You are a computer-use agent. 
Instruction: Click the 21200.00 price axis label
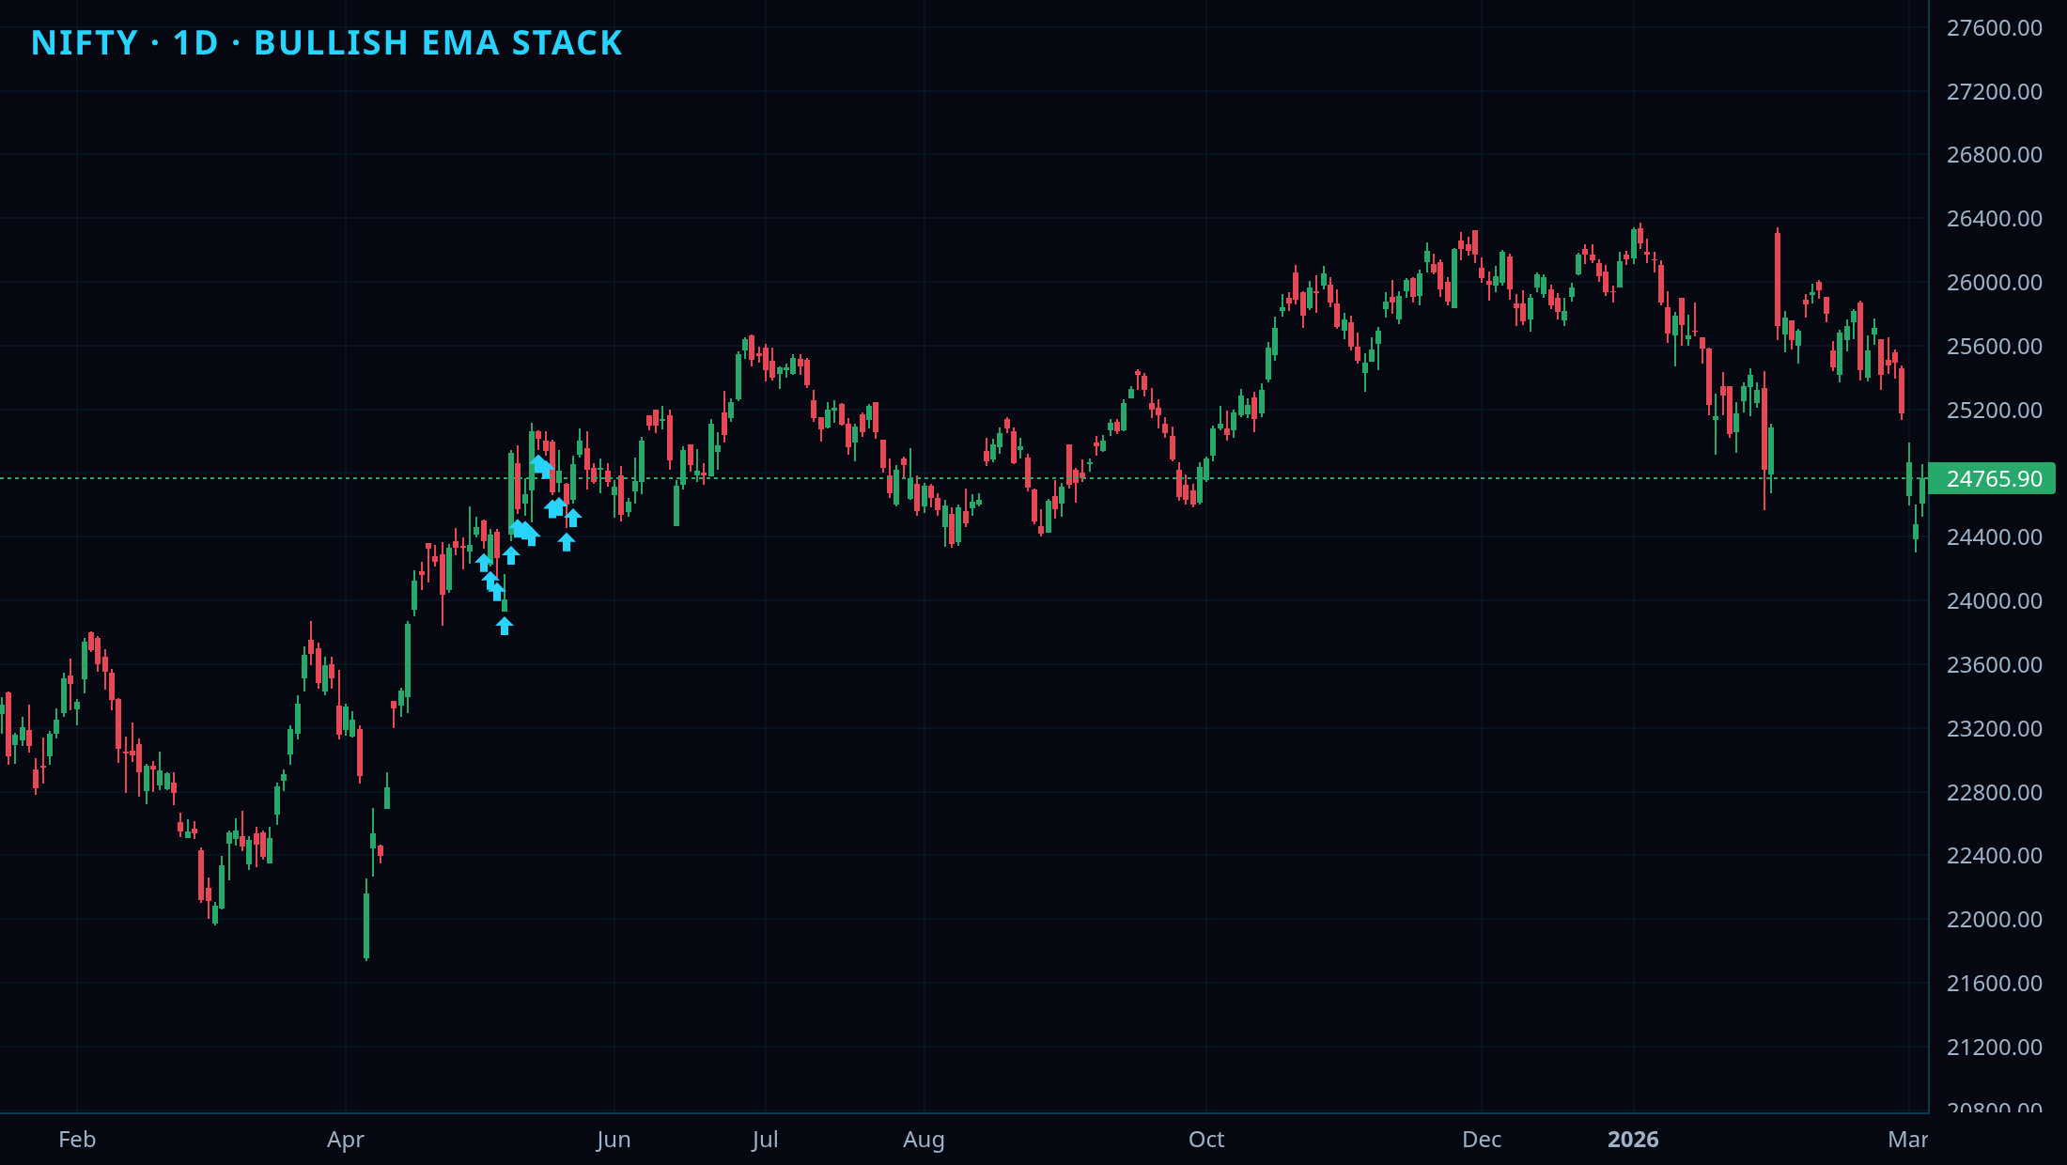1994,1047
